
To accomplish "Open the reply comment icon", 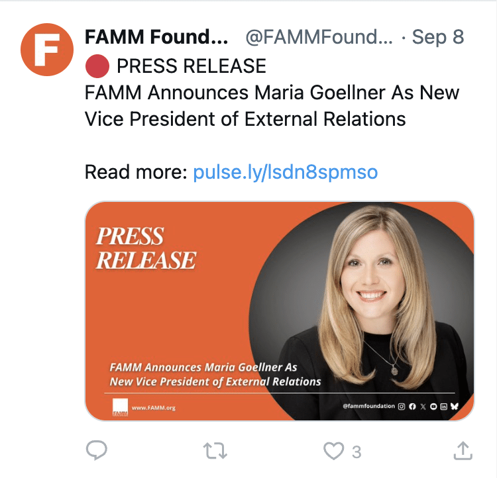I will [97, 452].
